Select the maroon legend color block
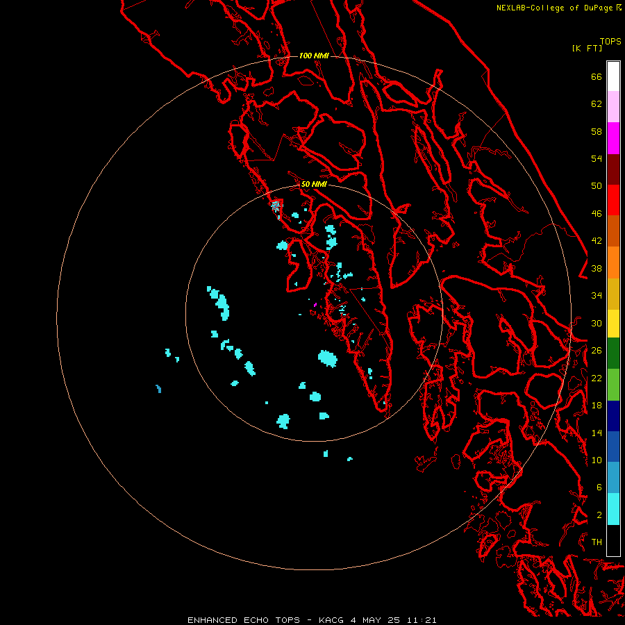The width and height of the screenshot is (625, 625). [613, 169]
